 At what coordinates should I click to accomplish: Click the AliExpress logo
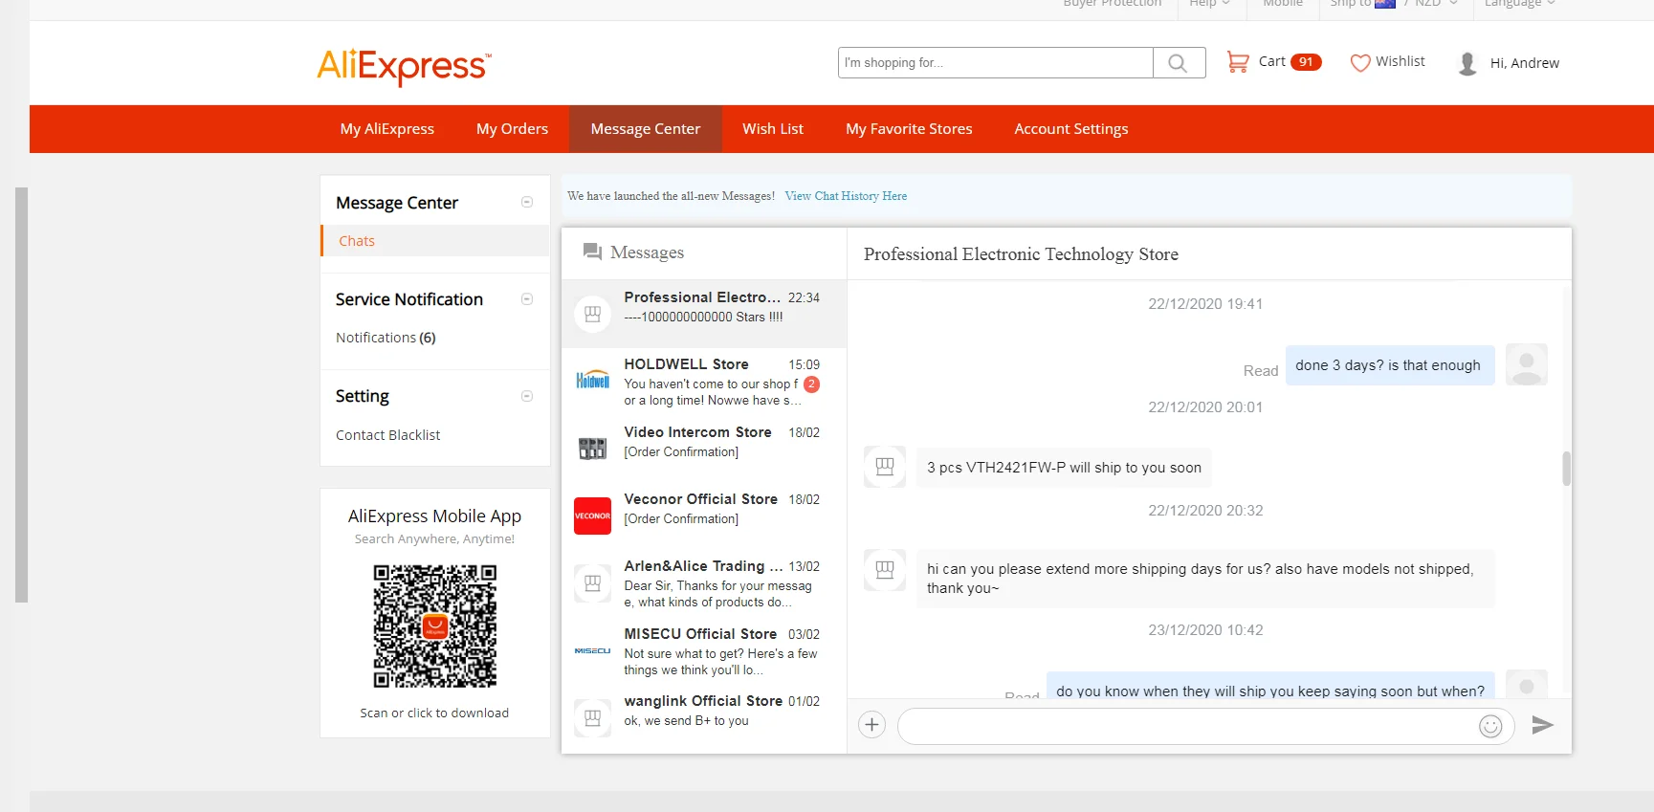tap(404, 66)
